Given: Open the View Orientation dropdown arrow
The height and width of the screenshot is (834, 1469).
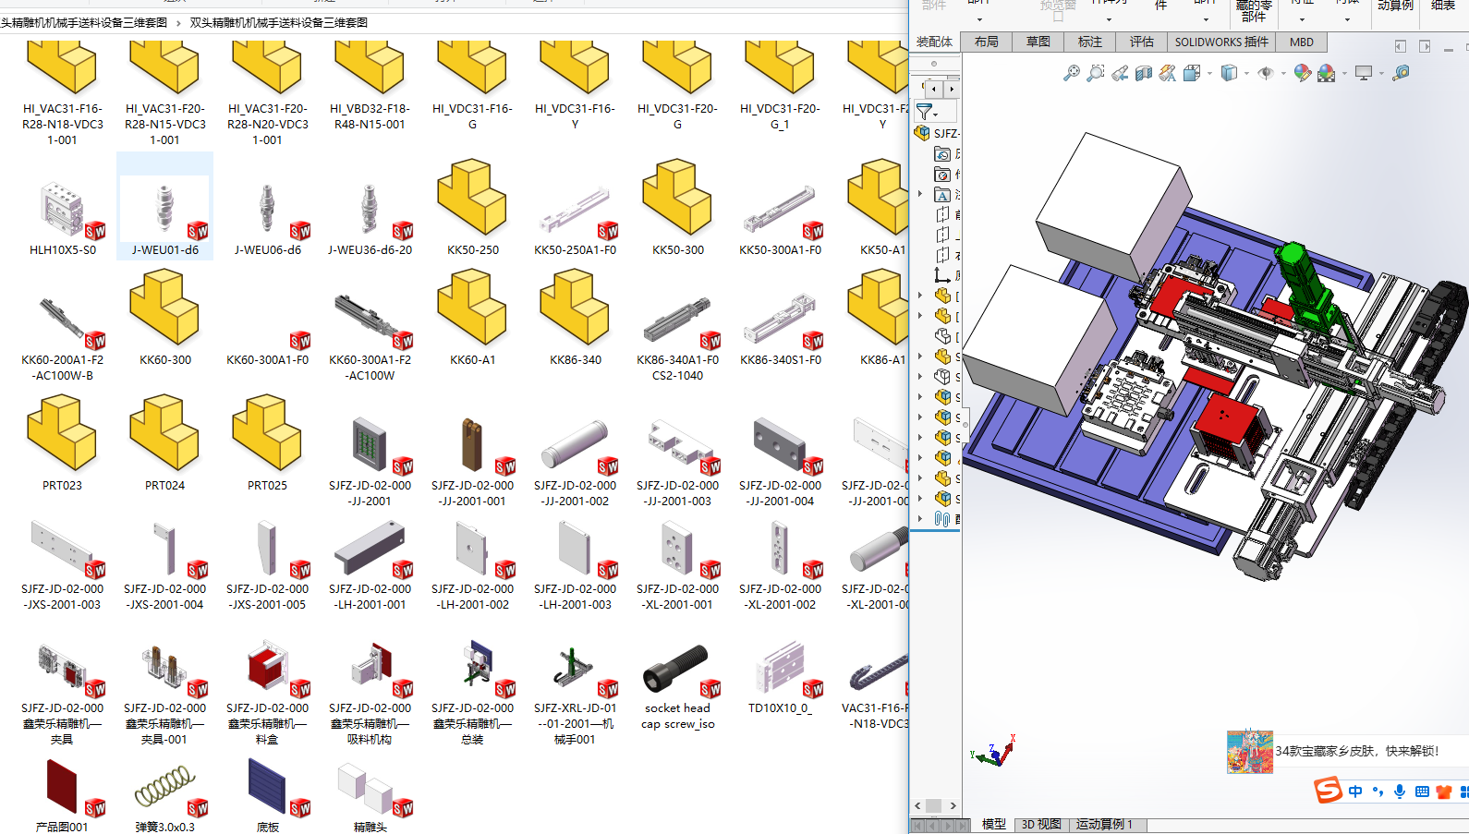Looking at the screenshot, I should tap(1209, 74).
